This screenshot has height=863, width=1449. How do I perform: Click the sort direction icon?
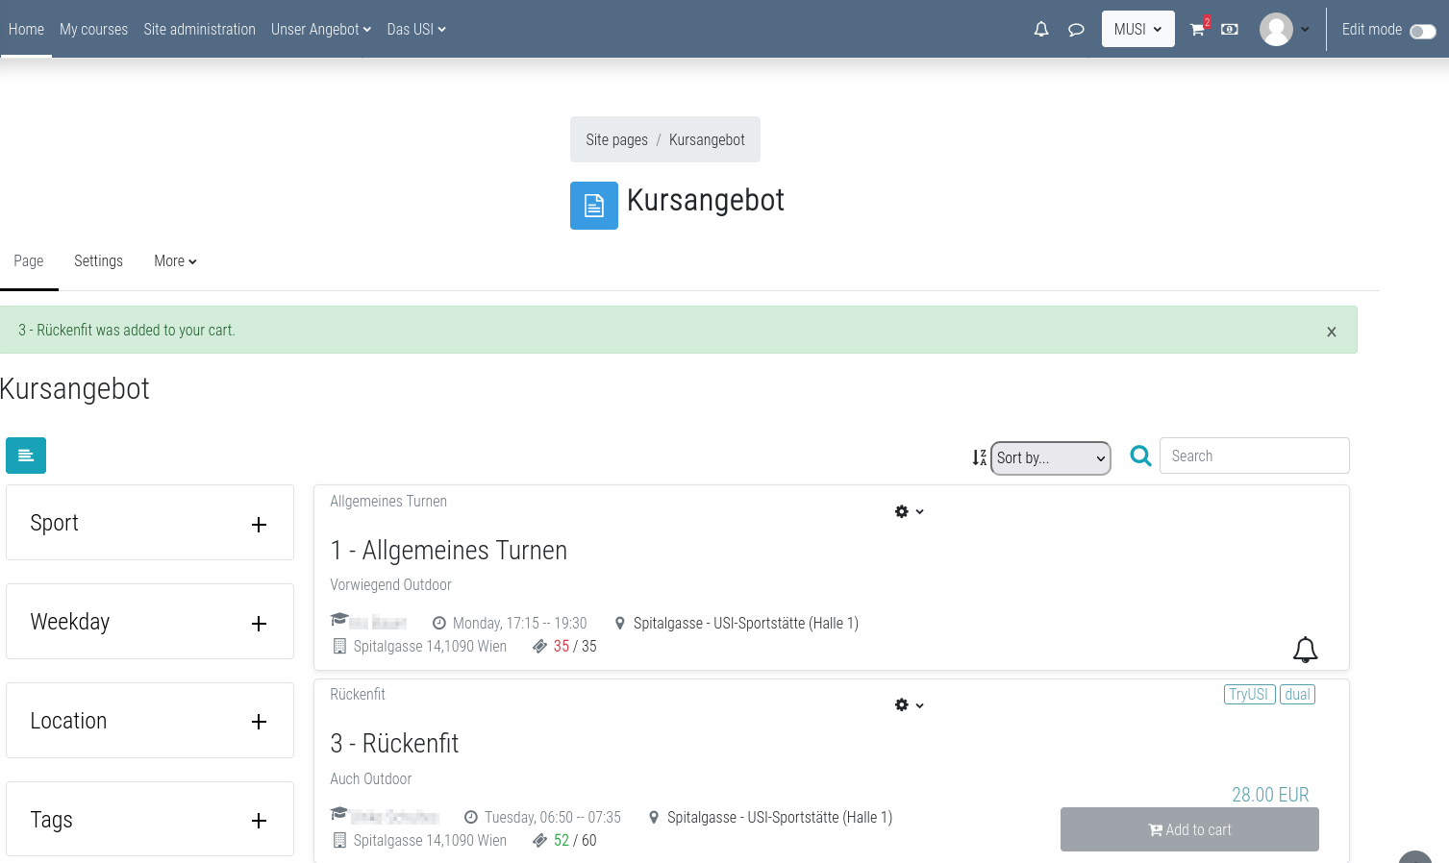tap(979, 458)
